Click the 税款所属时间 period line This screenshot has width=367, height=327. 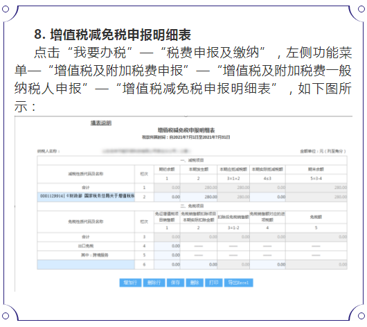click(186, 137)
